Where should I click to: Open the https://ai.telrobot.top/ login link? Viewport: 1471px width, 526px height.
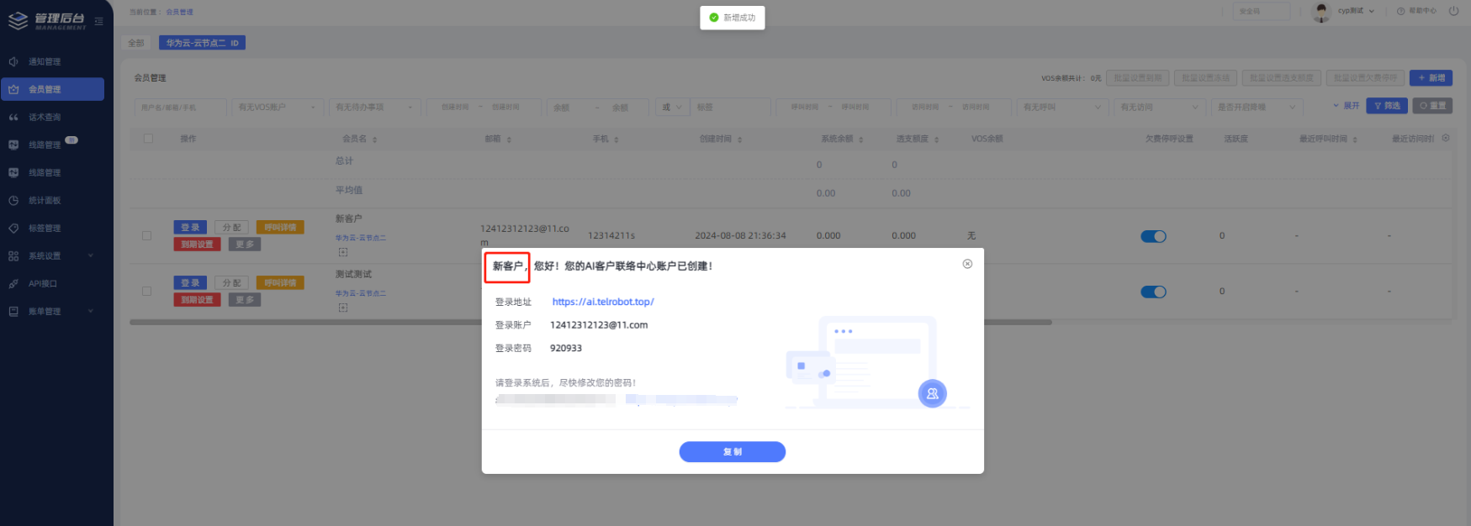click(x=602, y=302)
